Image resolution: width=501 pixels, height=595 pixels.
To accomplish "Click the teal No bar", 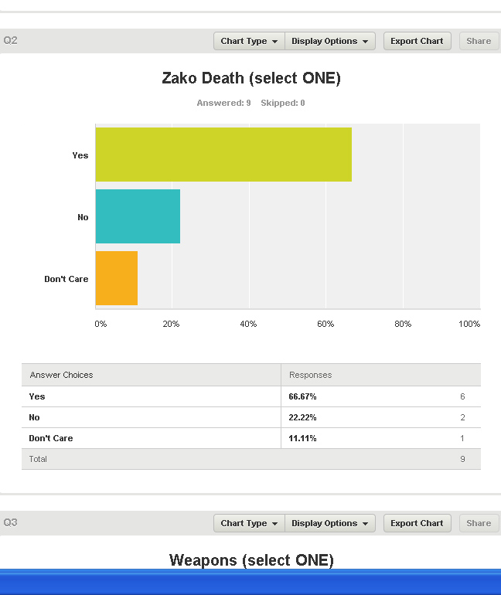I will coord(138,216).
